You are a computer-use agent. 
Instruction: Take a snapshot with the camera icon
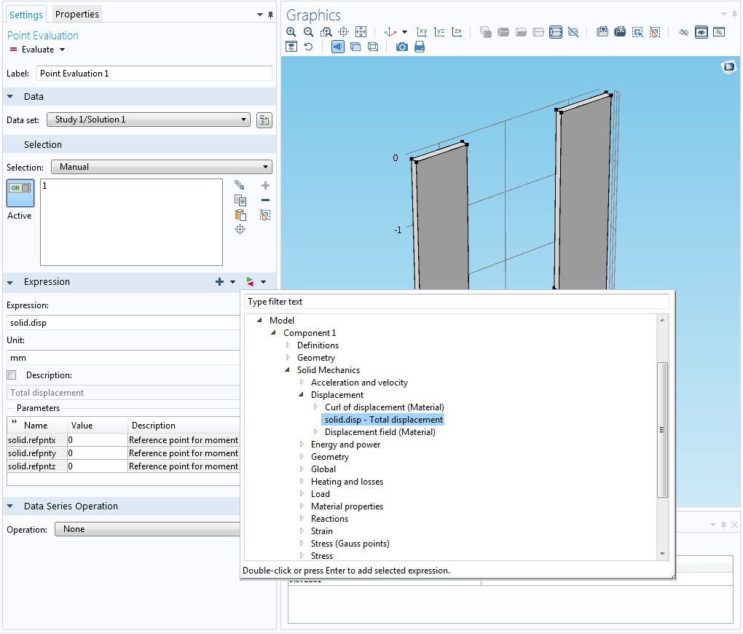401,47
